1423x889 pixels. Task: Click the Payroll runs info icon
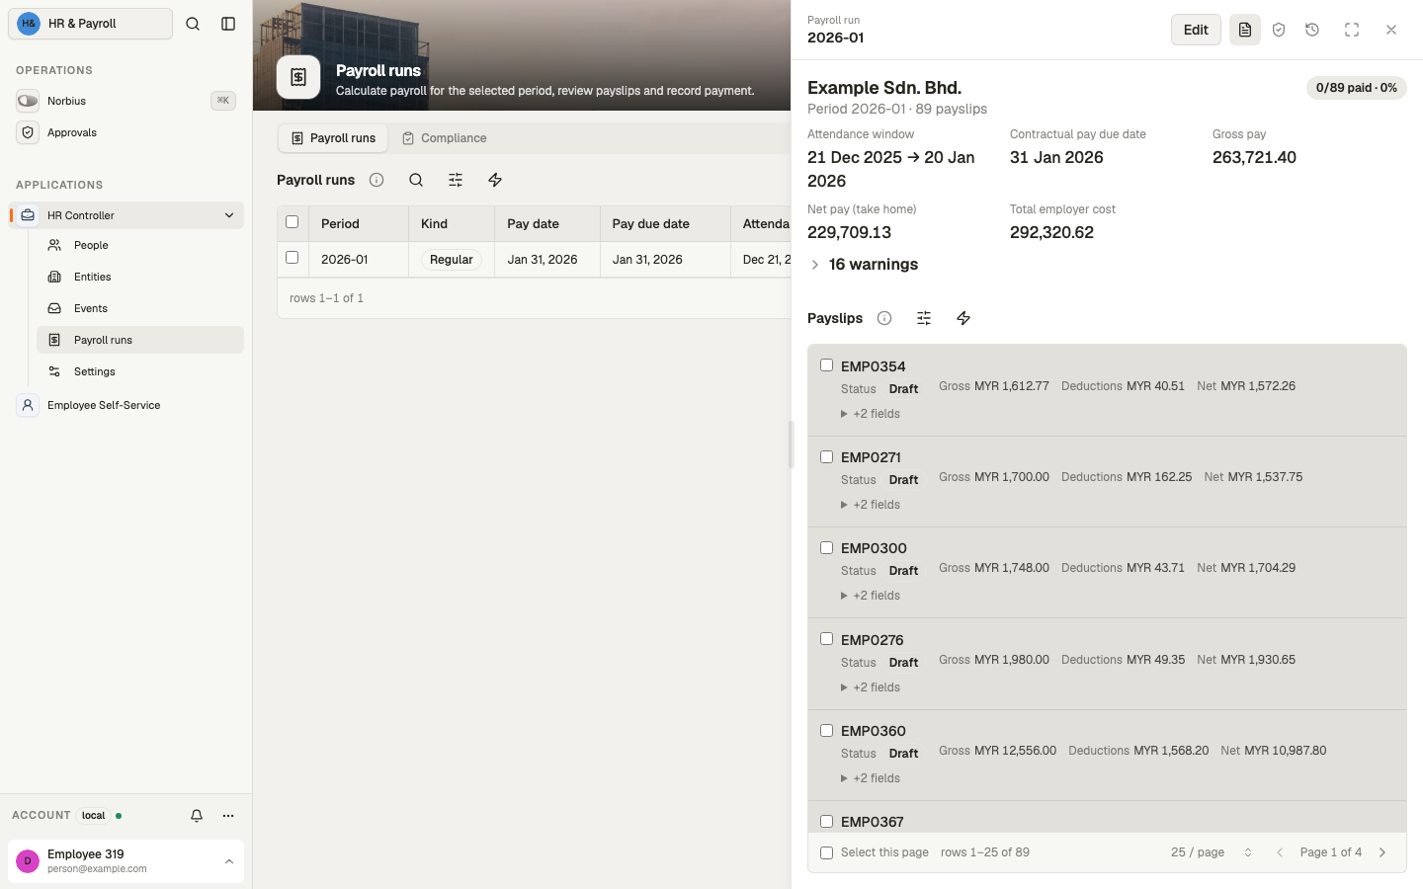click(x=377, y=180)
